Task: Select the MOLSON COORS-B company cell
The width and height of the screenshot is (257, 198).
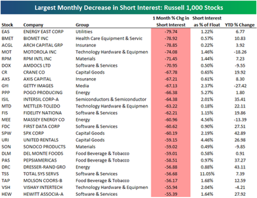Action: click(43, 180)
